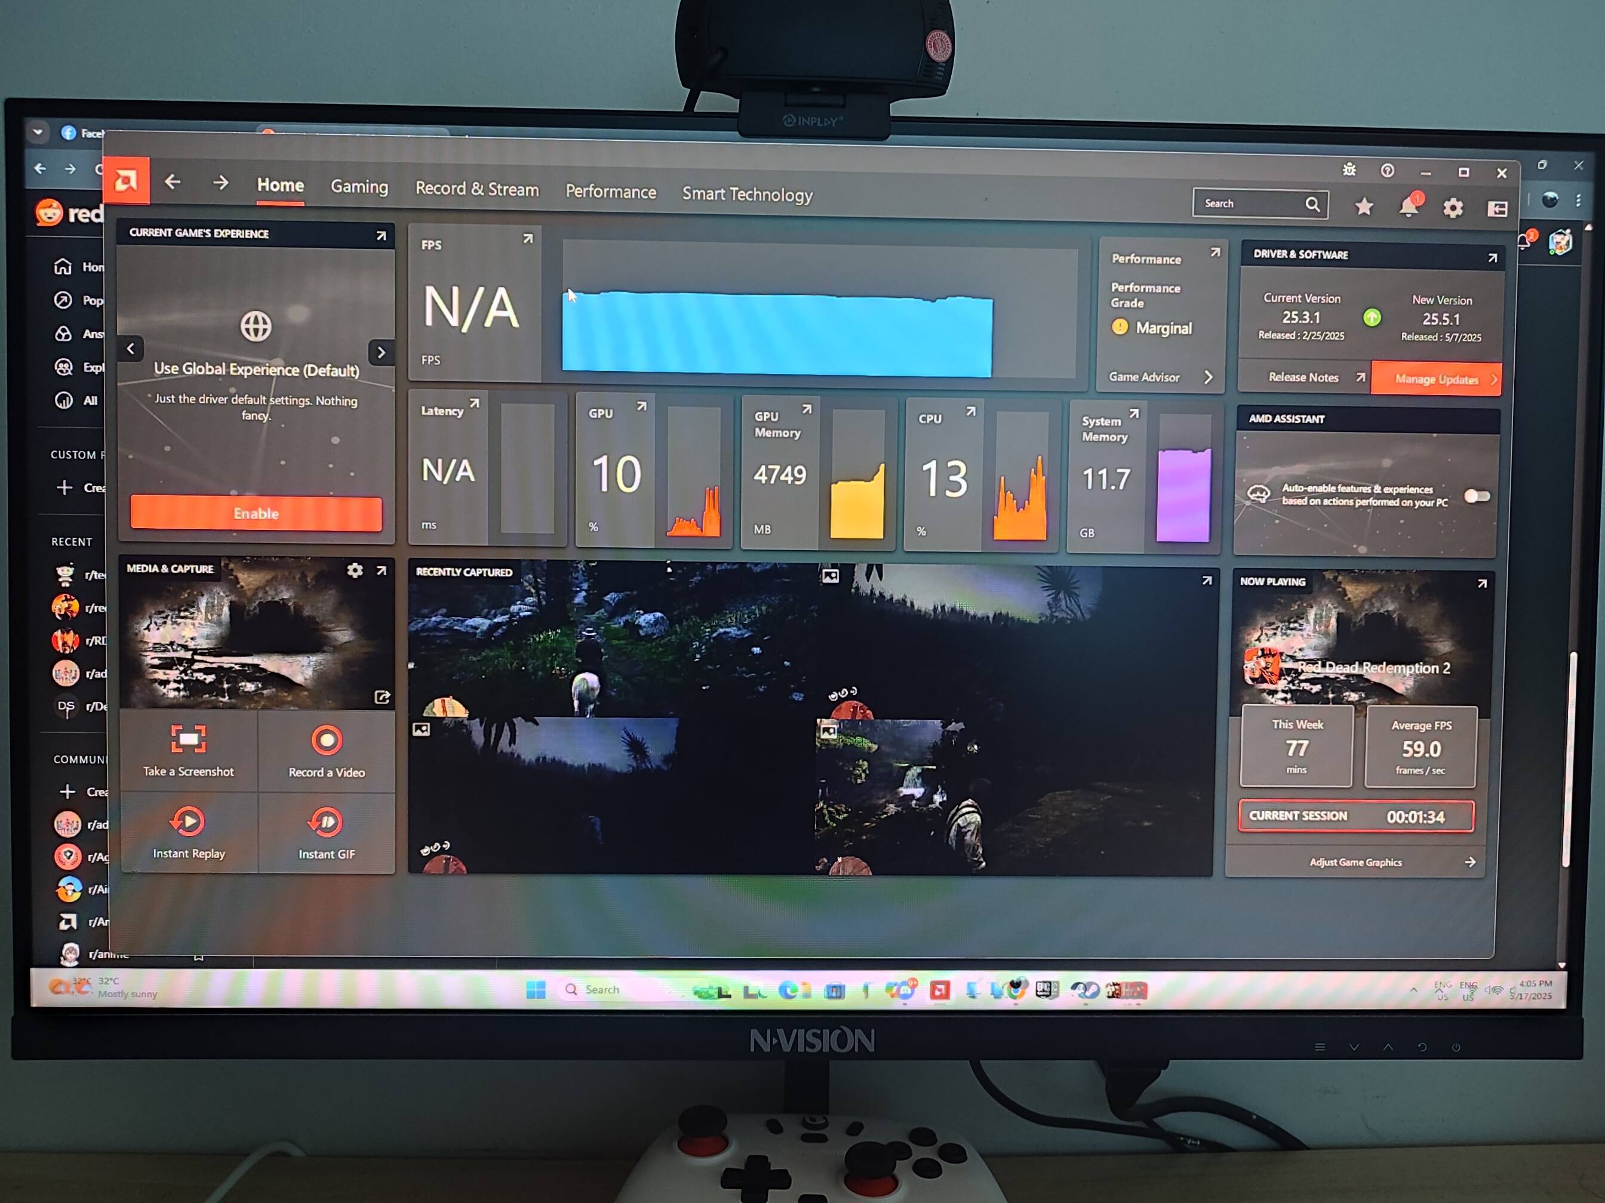Image resolution: width=1605 pixels, height=1203 pixels.
Task: Click the Take a Screenshot icon
Action: click(x=189, y=739)
